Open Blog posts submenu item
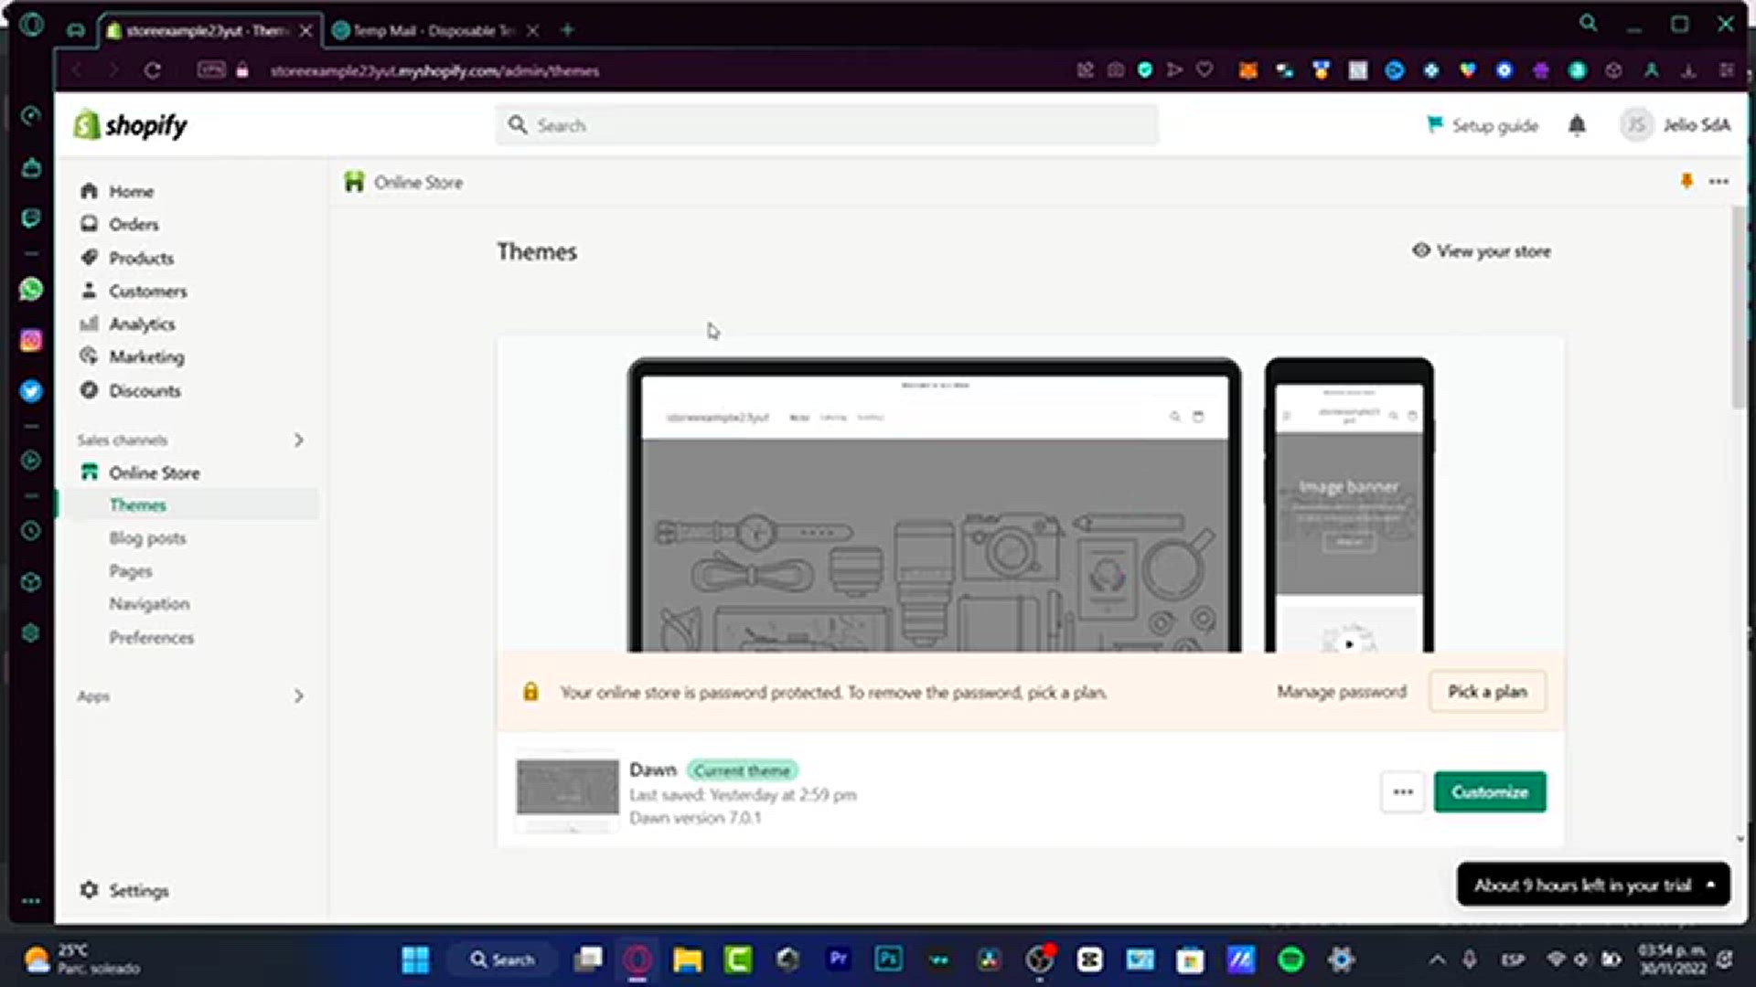 click(147, 537)
